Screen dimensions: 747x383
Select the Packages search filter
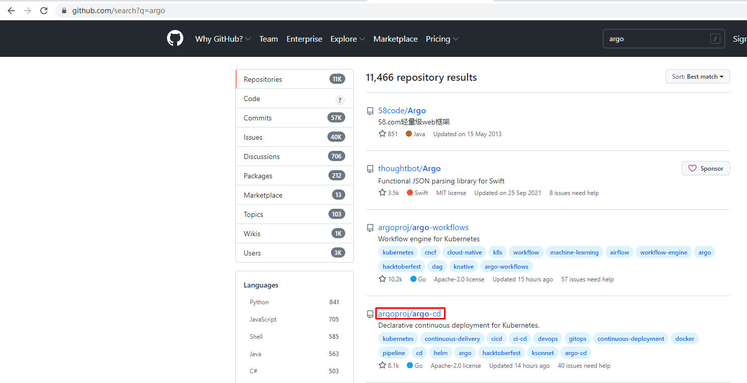[294, 176]
